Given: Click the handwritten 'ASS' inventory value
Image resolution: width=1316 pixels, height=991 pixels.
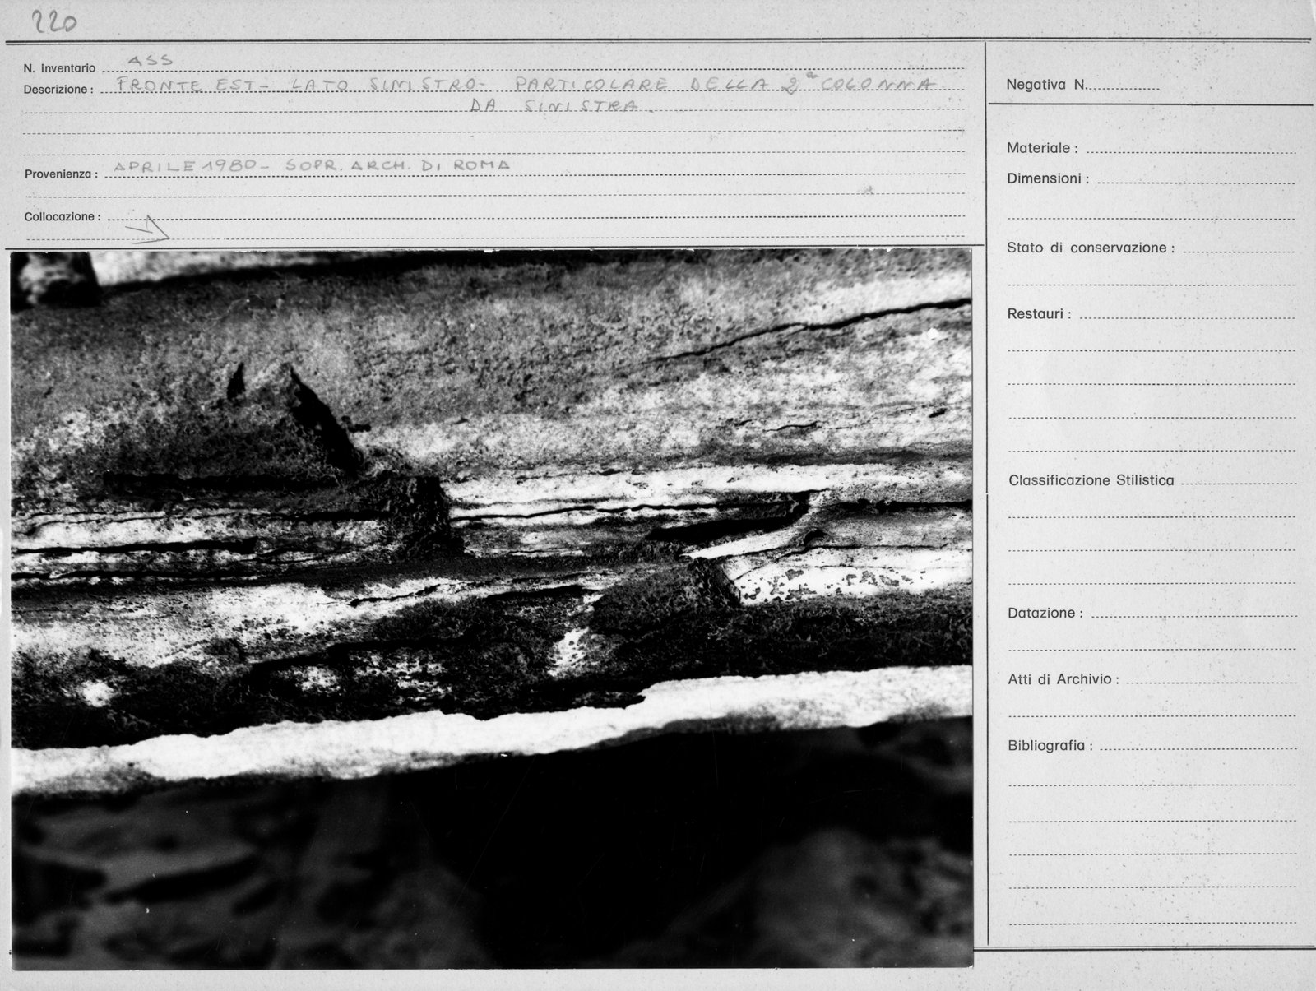Looking at the screenshot, I should click(x=151, y=60).
